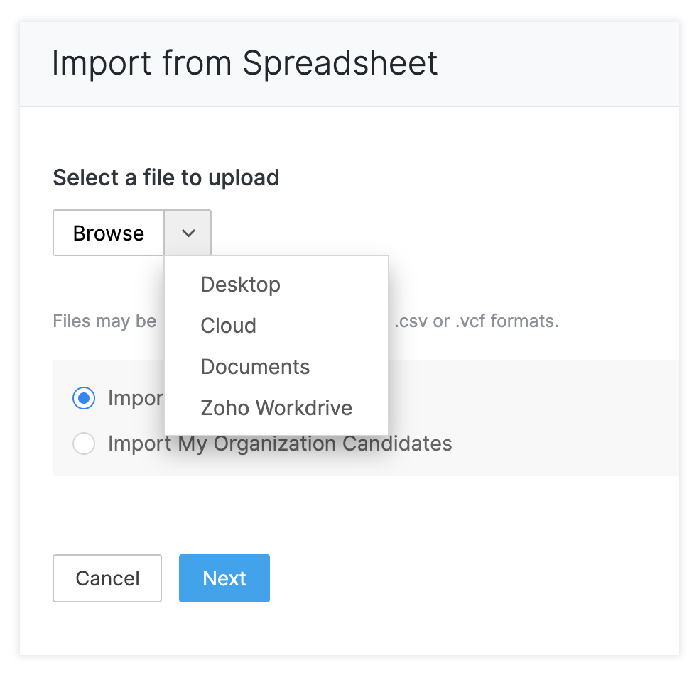Click the .csv or .vcf formats hint text
699x677 pixels.
476,321
